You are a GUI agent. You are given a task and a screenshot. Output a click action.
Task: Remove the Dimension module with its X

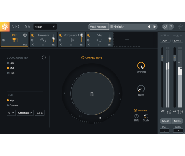[32, 44]
